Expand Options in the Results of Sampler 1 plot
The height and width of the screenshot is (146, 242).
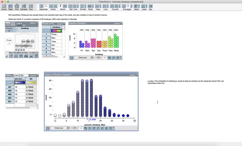(x=117, y=23)
